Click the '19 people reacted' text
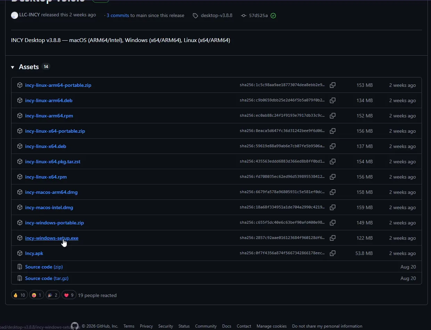 tap(97, 295)
